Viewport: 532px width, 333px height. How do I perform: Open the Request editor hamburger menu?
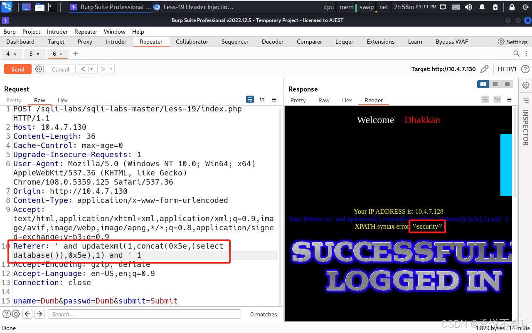(274, 99)
